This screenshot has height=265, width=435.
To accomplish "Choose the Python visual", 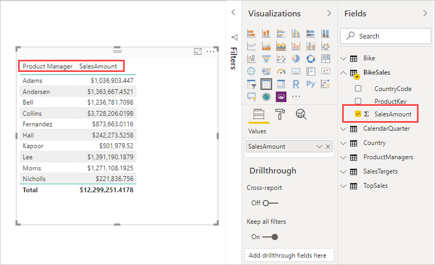I will [x=311, y=84].
